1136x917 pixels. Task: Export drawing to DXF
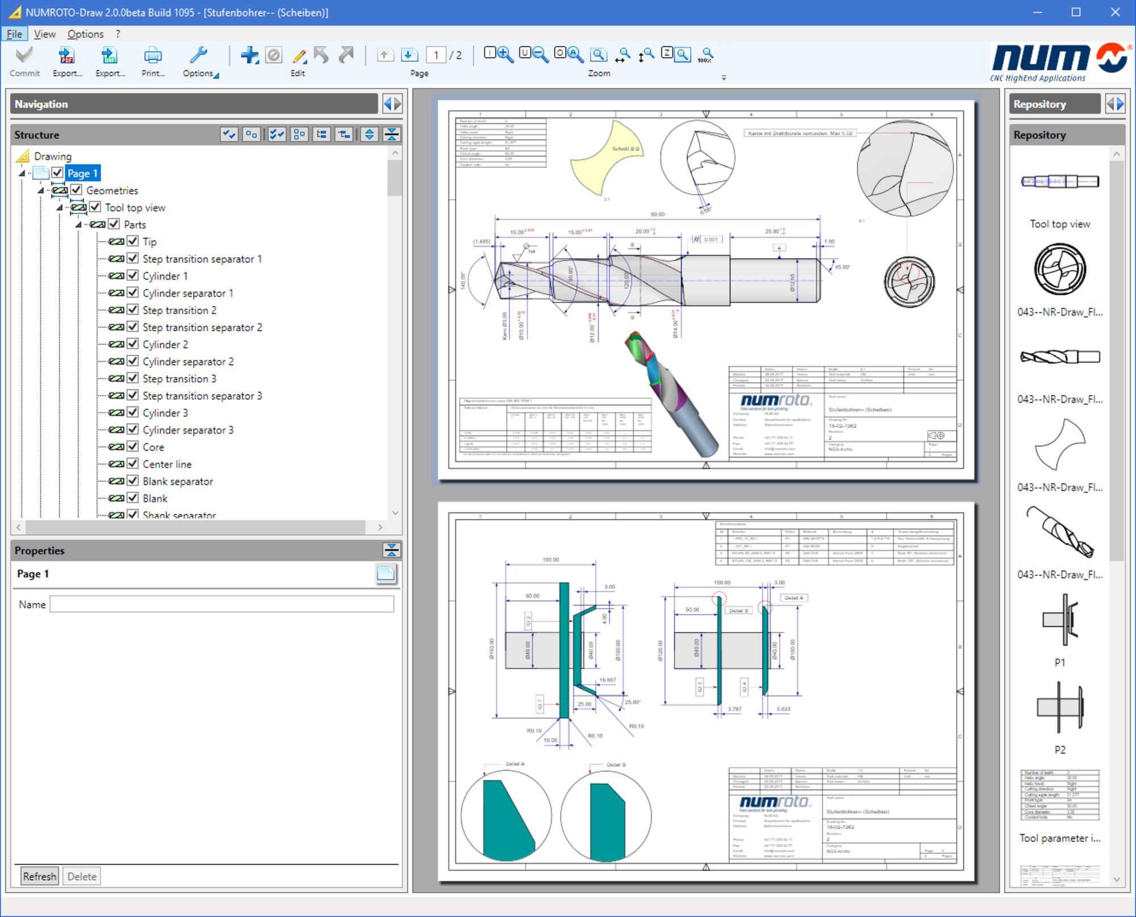coord(110,56)
